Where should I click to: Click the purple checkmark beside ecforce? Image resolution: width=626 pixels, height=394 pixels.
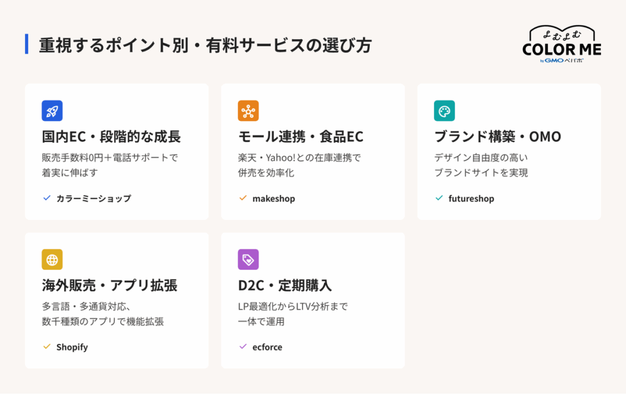pyautogui.click(x=243, y=346)
